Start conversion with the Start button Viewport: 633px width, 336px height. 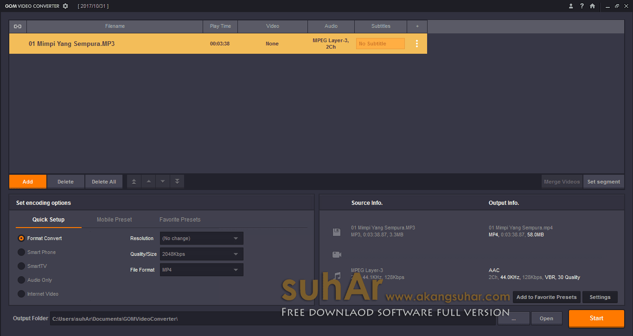click(x=596, y=318)
